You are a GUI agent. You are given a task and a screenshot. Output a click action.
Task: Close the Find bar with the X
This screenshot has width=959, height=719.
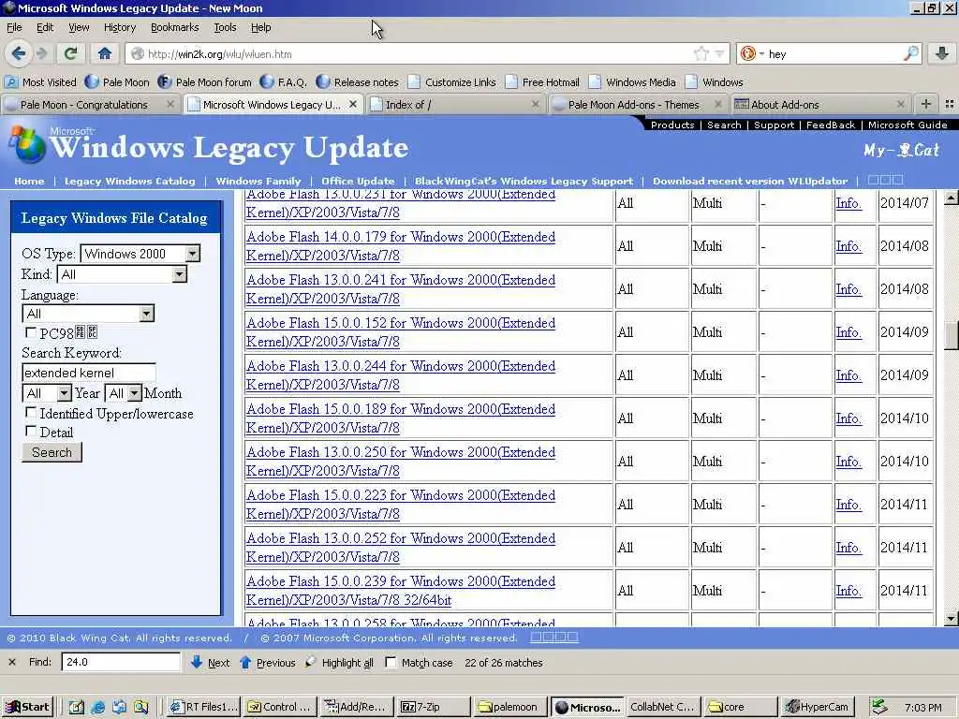[x=12, y=662]
